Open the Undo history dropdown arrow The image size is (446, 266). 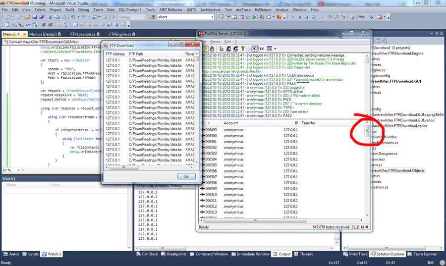[x=78, y=17]
